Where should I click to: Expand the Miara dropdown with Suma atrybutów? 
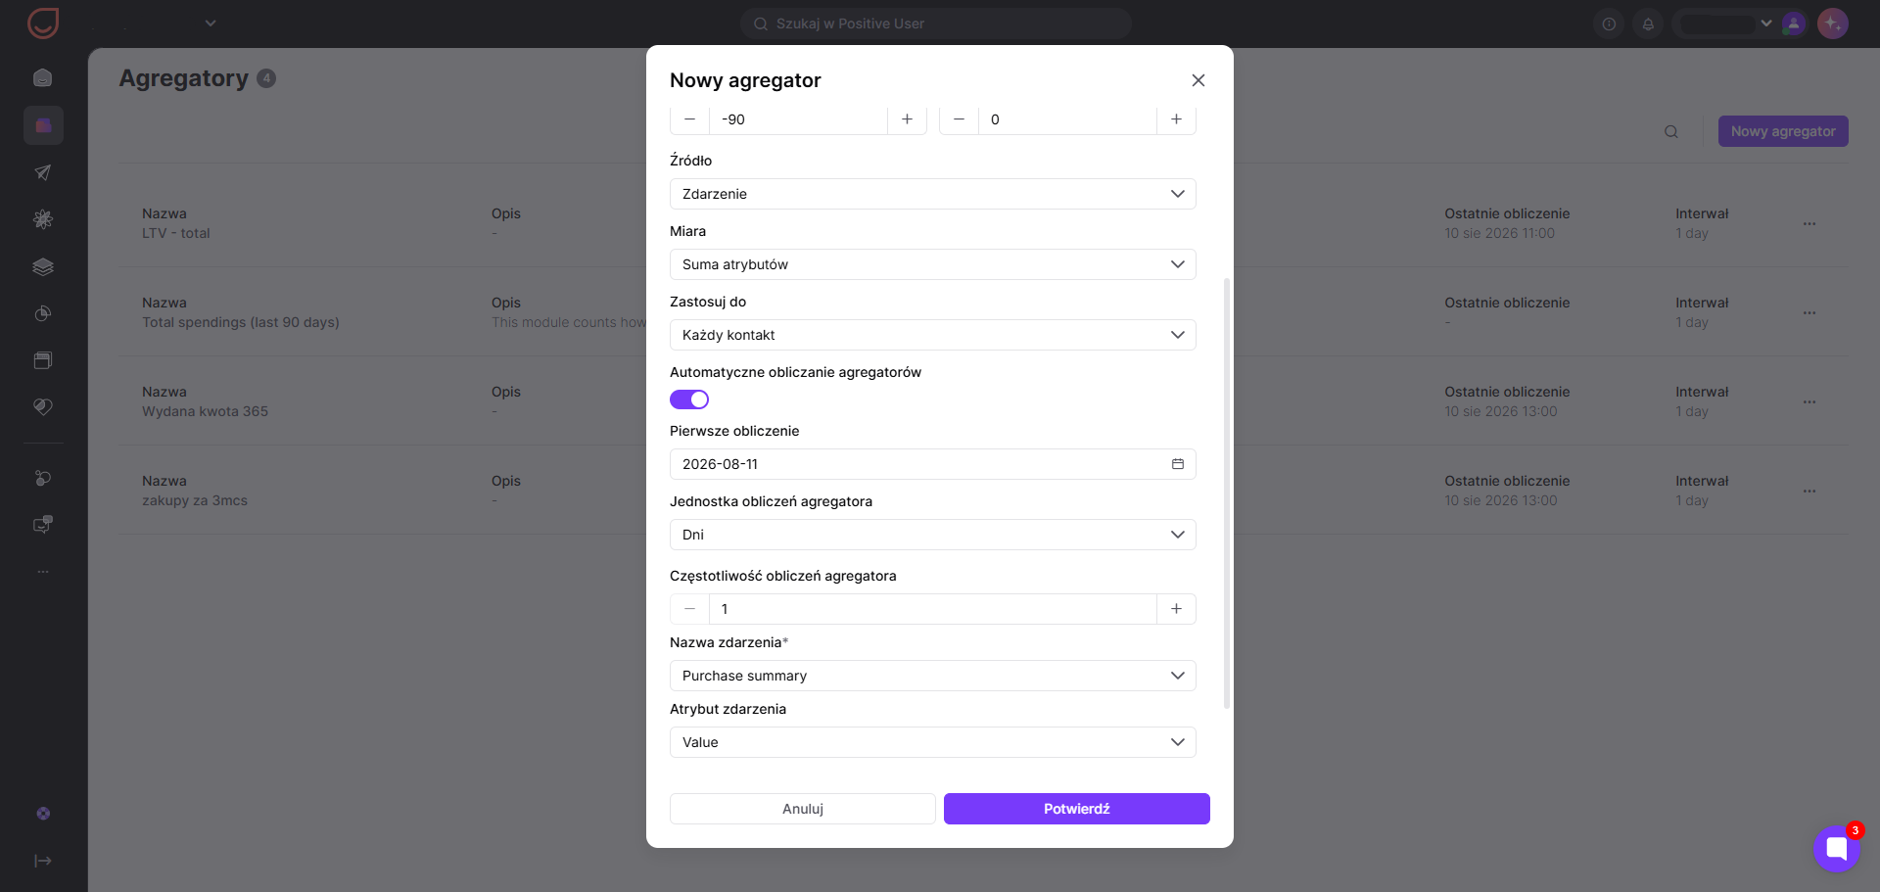932,264
